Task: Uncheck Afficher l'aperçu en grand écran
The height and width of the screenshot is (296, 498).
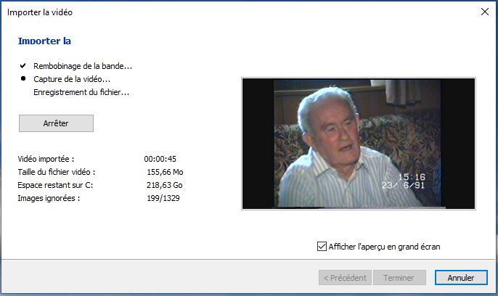Action: (322, 246)
